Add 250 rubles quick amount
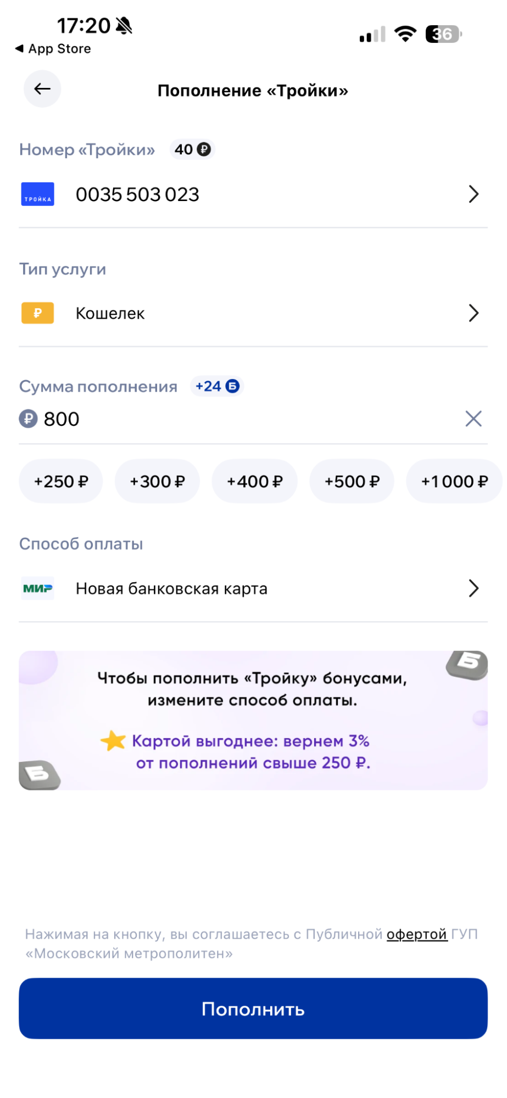The height and width of the screenshot is (1098, 507). pyautogui.click(x=61, y=482)
